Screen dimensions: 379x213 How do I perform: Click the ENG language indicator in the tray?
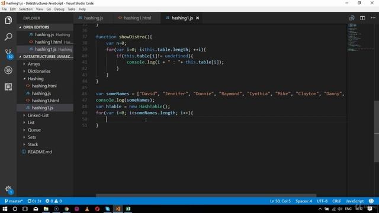tap(348, 209)
